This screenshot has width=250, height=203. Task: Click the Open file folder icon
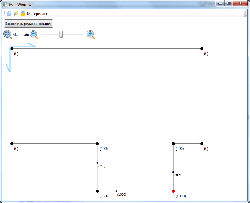tap(16, 13)
